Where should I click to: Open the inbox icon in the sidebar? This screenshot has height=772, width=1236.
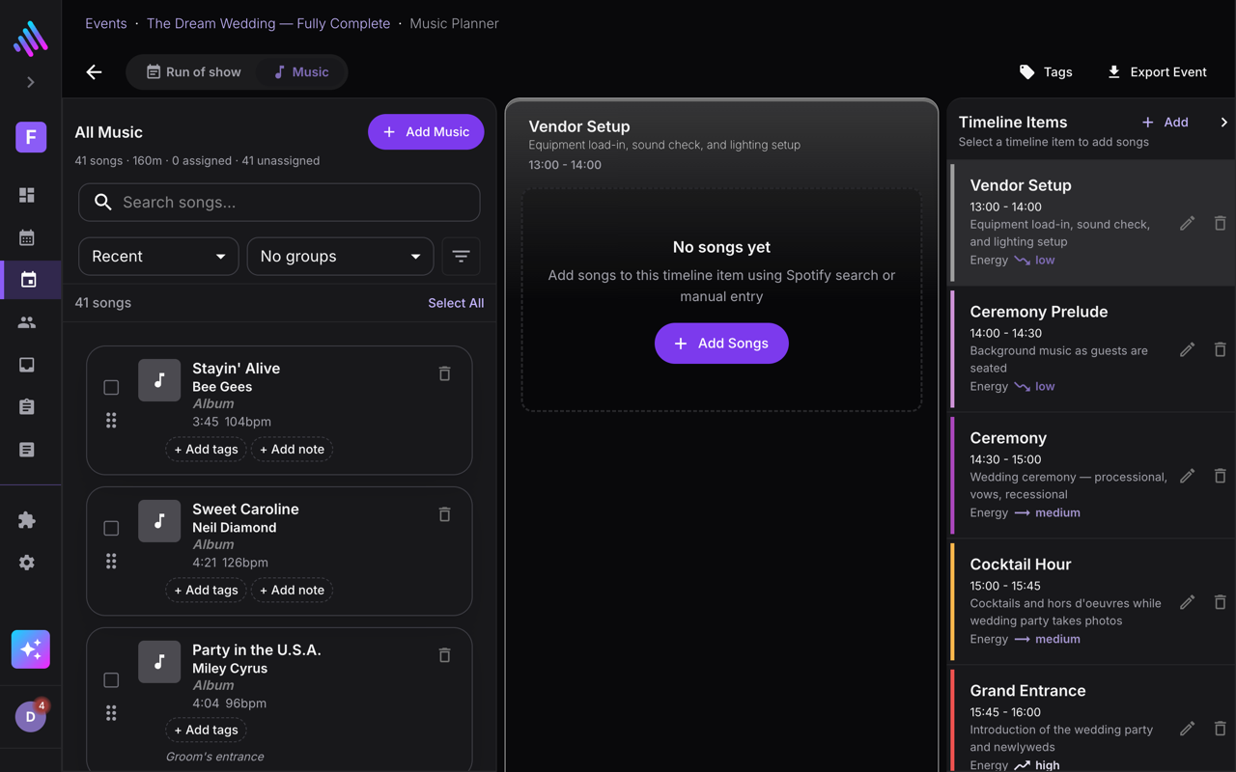[x=27, y=365]
